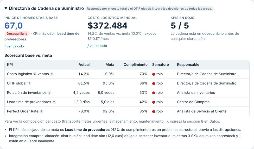Viewport: 254px width, 149px height.
Task: Click the KPIS EN ROJO label
Action: [x=183, y=18]
